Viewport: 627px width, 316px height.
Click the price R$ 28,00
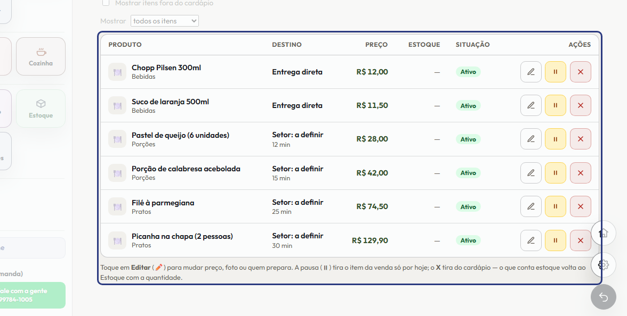(372, 139)
